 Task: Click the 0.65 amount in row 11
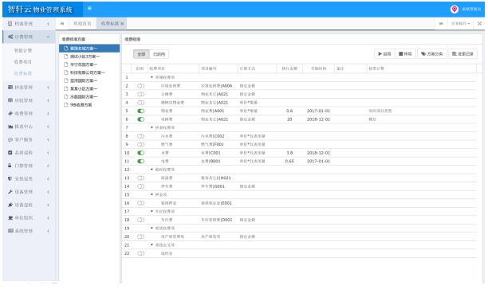(289, 162)
